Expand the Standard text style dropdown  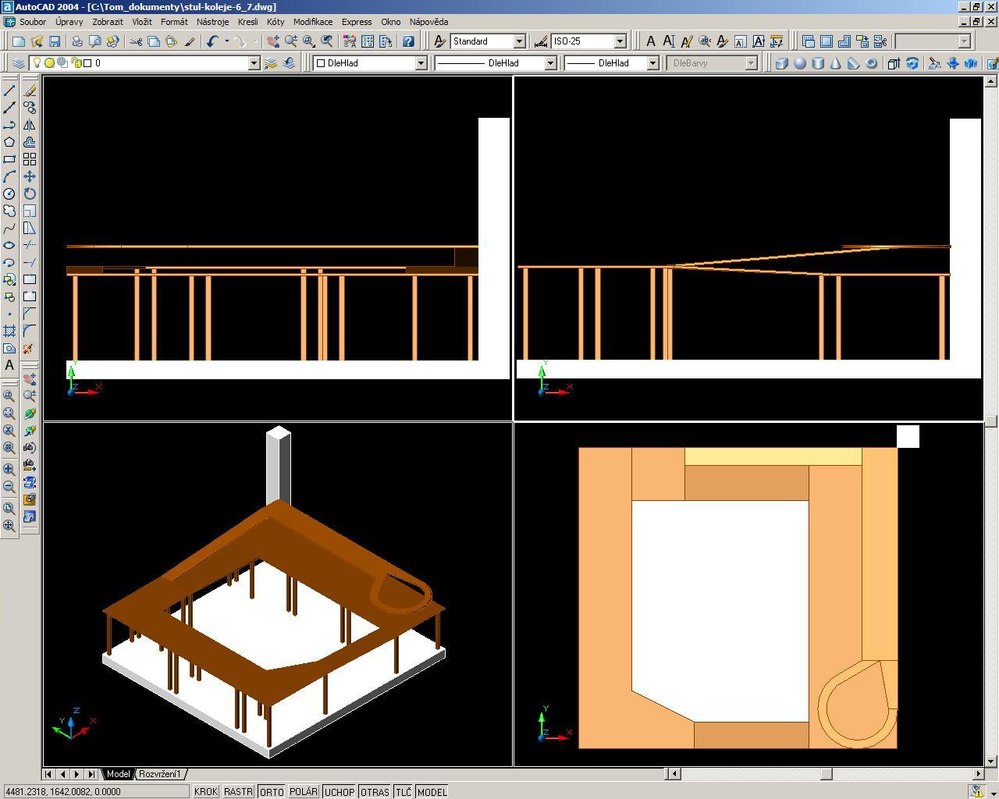(x=519, y=41)
